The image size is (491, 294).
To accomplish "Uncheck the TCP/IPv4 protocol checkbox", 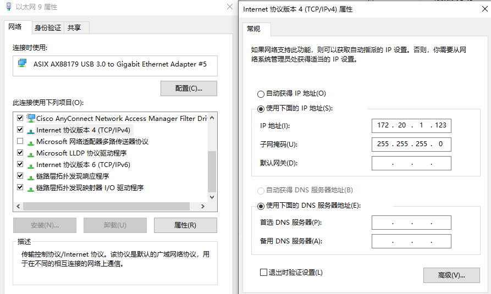I will [20, 129].
